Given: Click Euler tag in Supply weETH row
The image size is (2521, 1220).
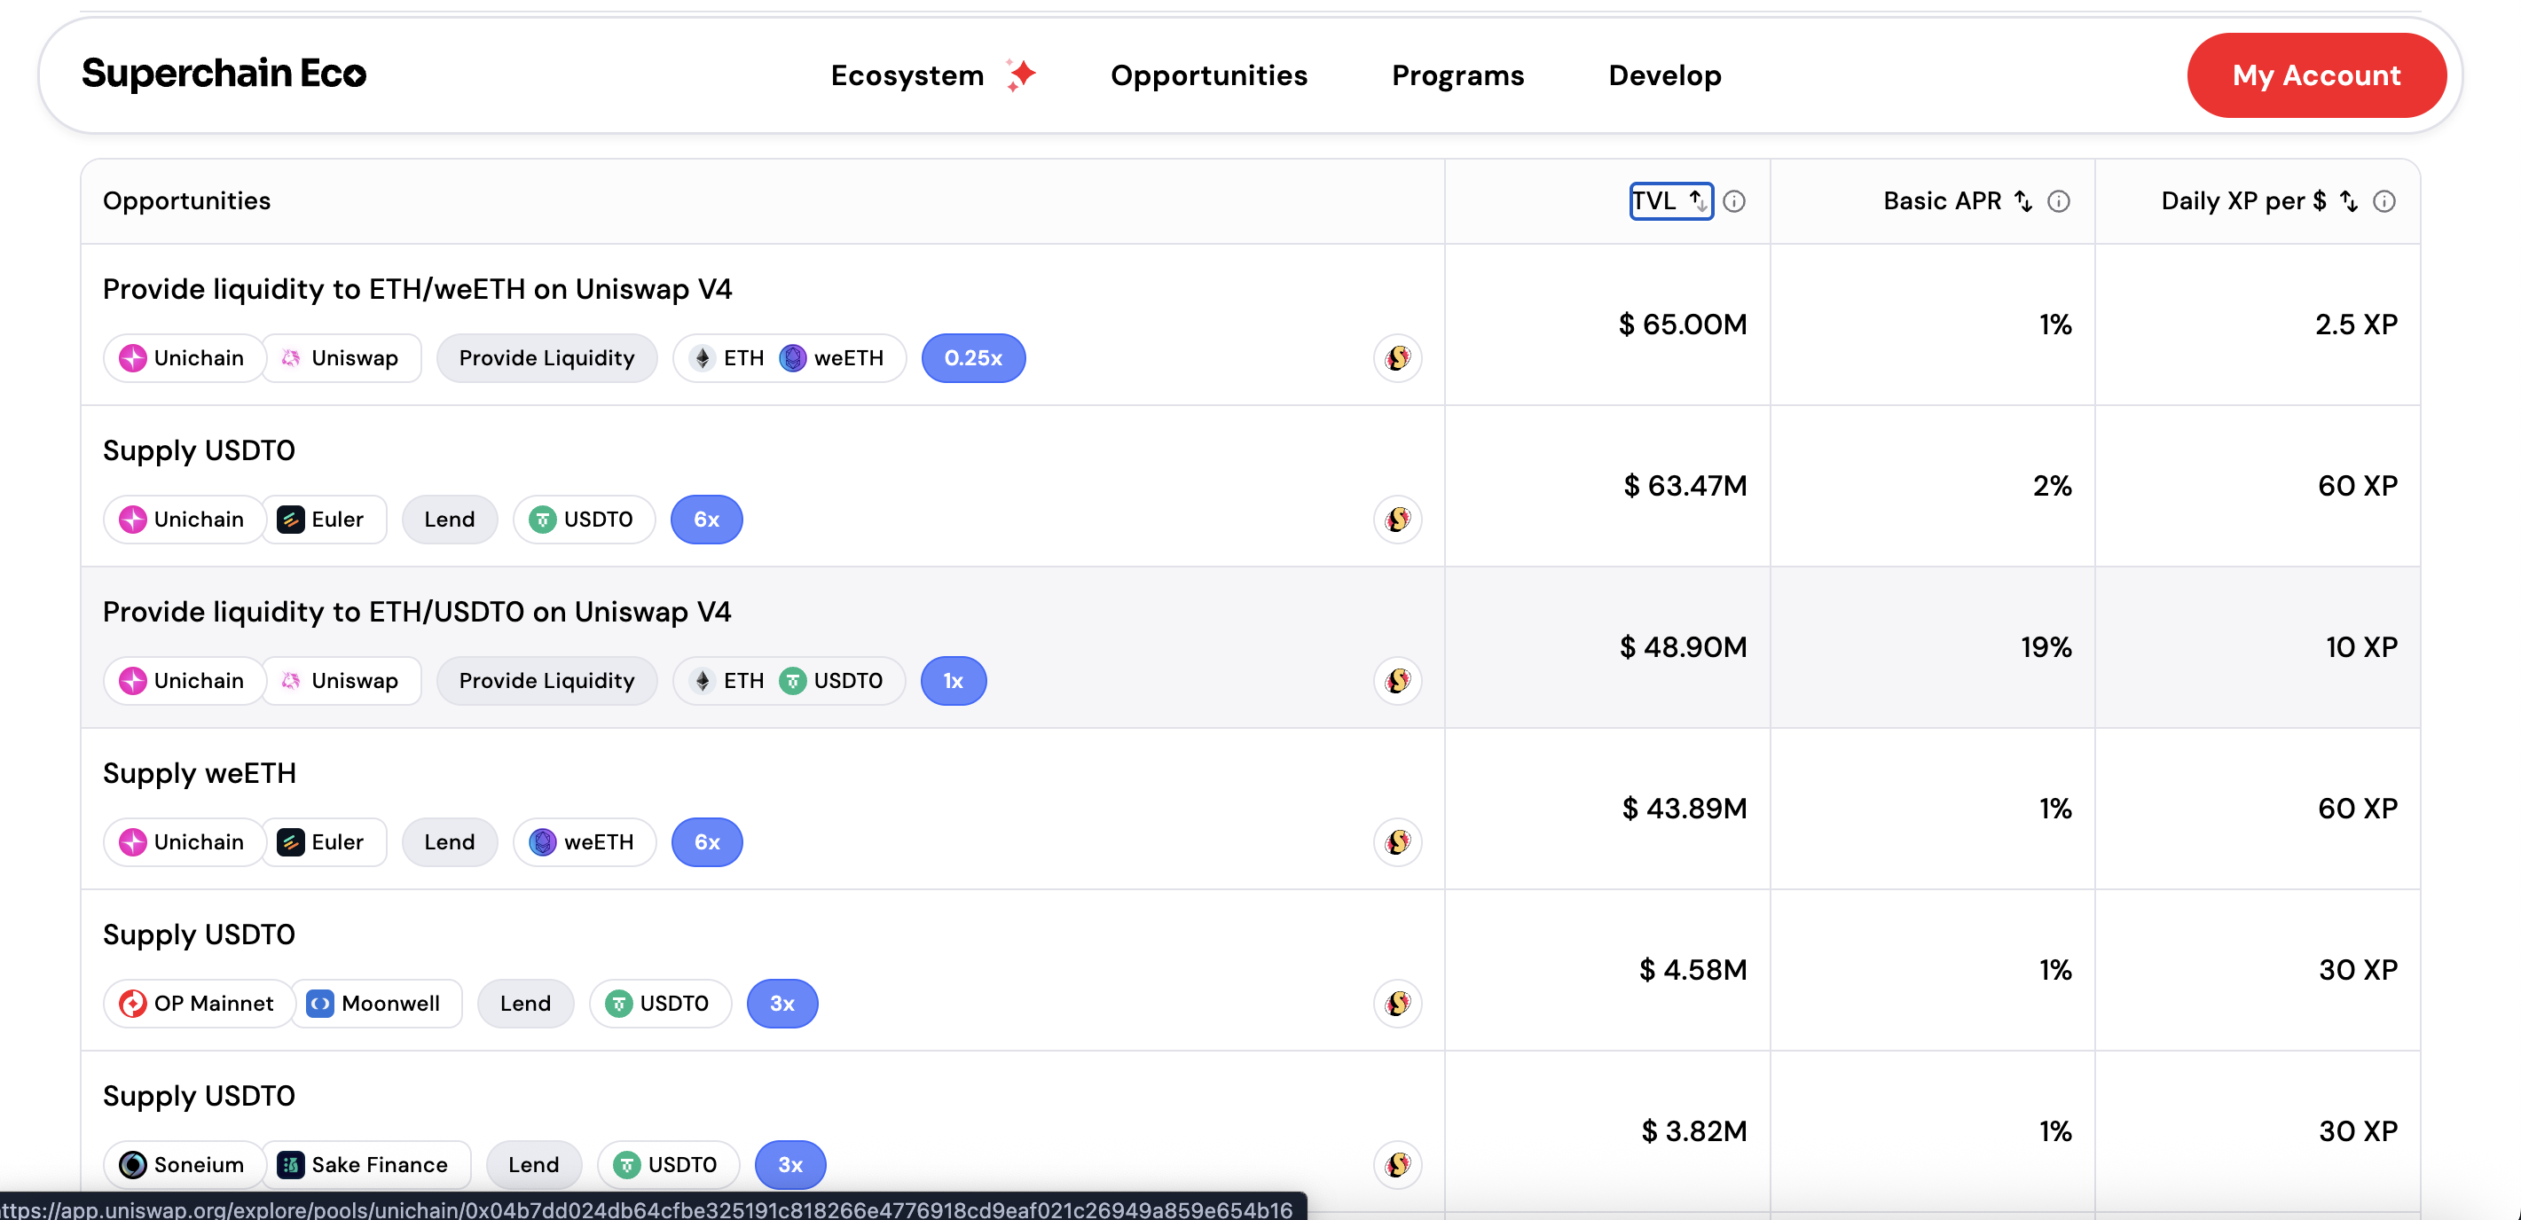Looking at the screenshot, I should 324,842.
